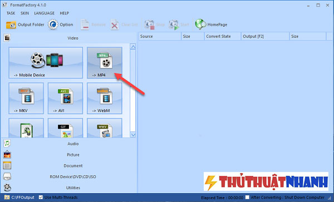334x202 pixels.
Task: Choose the -> Mobile Device conversion tile
Action: [46, 63]
